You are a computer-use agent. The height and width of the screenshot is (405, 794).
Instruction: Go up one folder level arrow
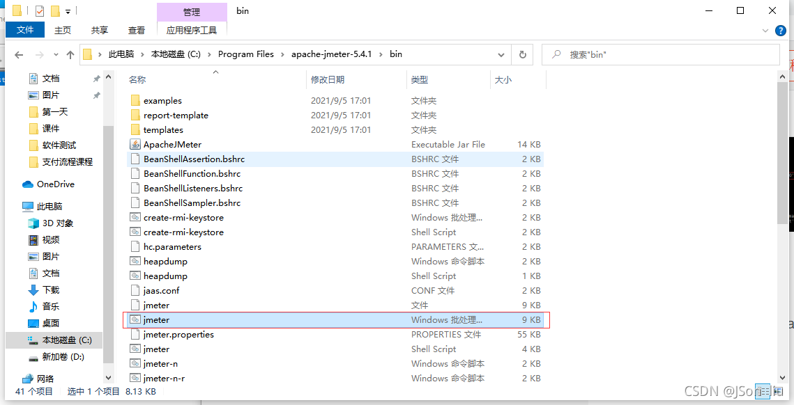click(70, 54)
